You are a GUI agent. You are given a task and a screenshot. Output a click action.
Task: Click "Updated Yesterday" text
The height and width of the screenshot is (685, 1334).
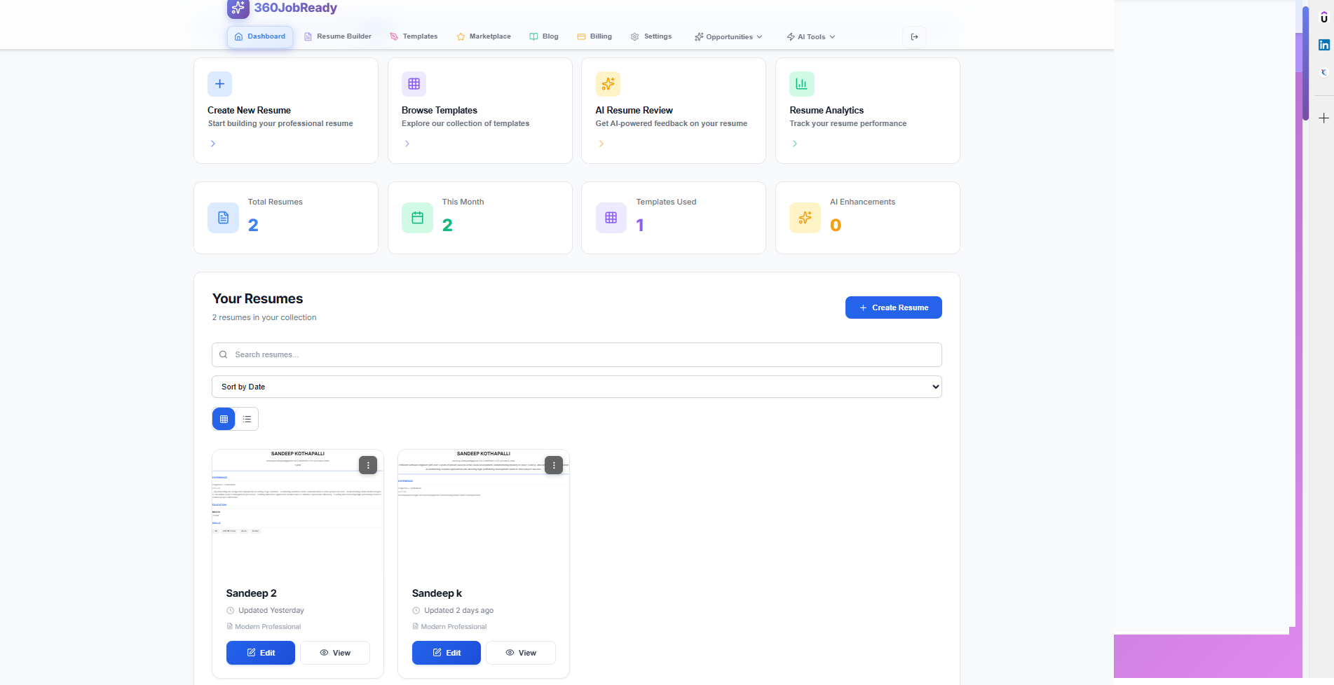tap(271, 611)
